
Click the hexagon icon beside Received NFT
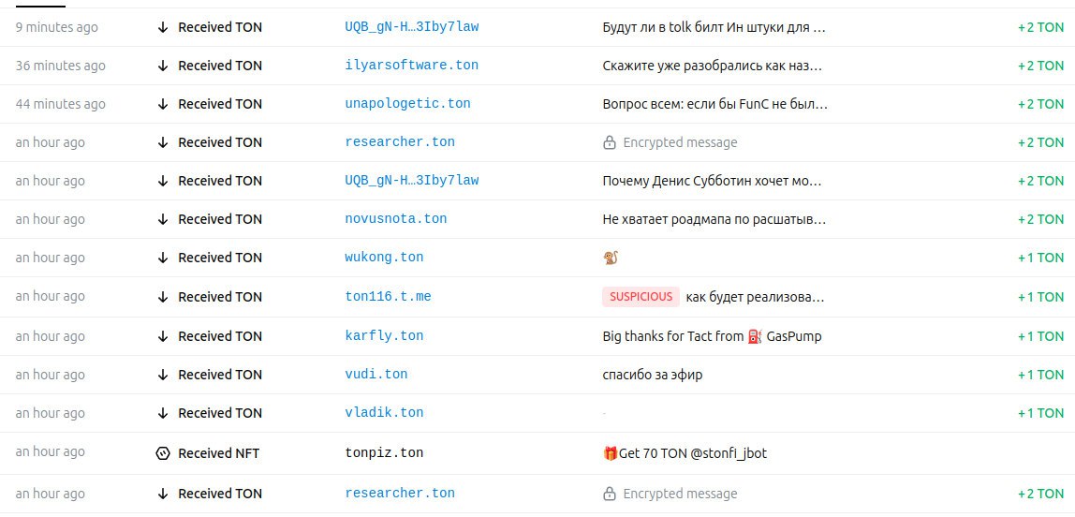tap(163, 453)
